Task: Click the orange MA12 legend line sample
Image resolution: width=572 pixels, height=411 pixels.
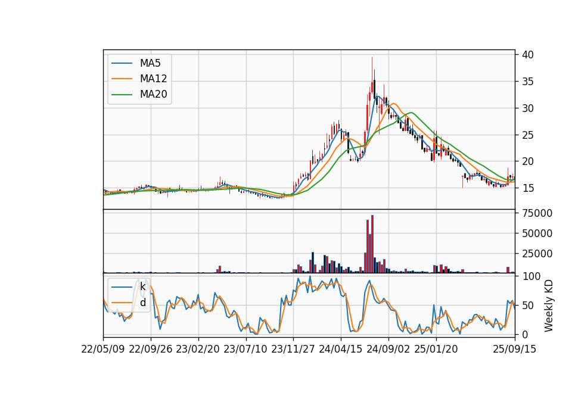Action: click(x=122, y=79)
